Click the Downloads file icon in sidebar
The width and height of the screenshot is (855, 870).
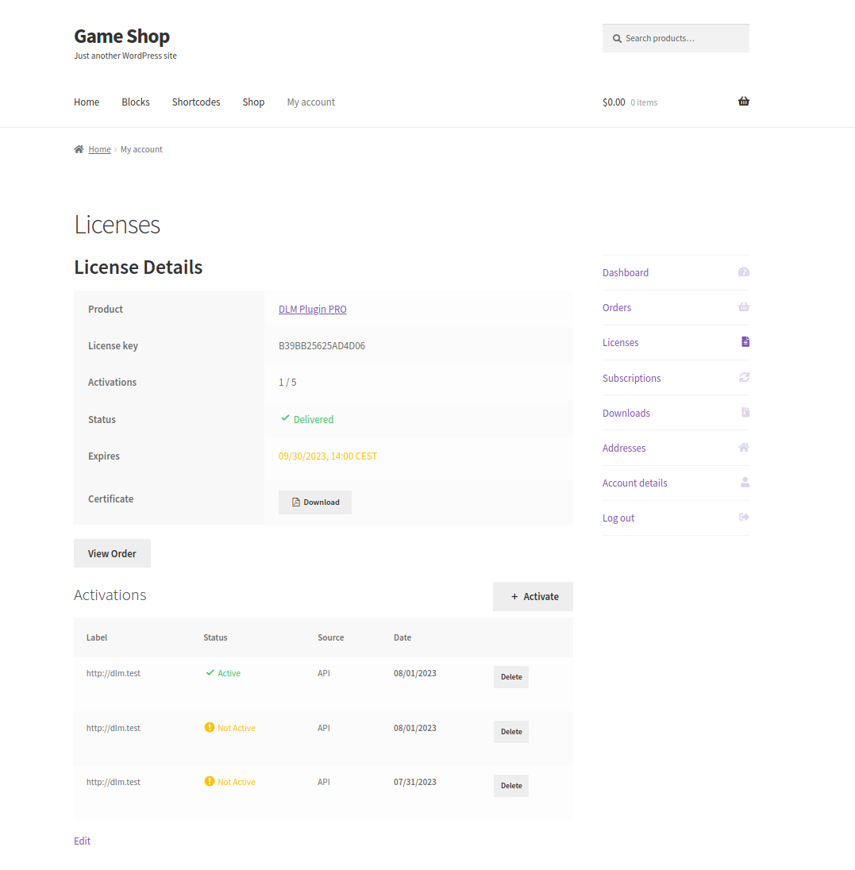(745, 413)
